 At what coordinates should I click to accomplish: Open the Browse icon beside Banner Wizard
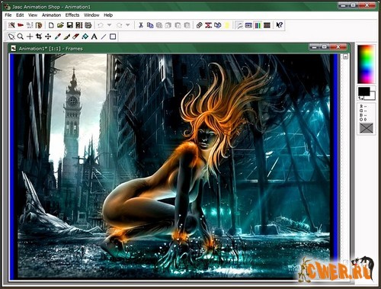tap(30, 25)
